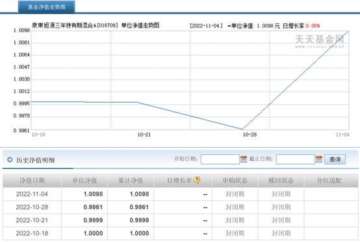The width and height of the screenshot is (360, 242).
Task: Focus the 开始日期 input field
Action: (220, 159)
